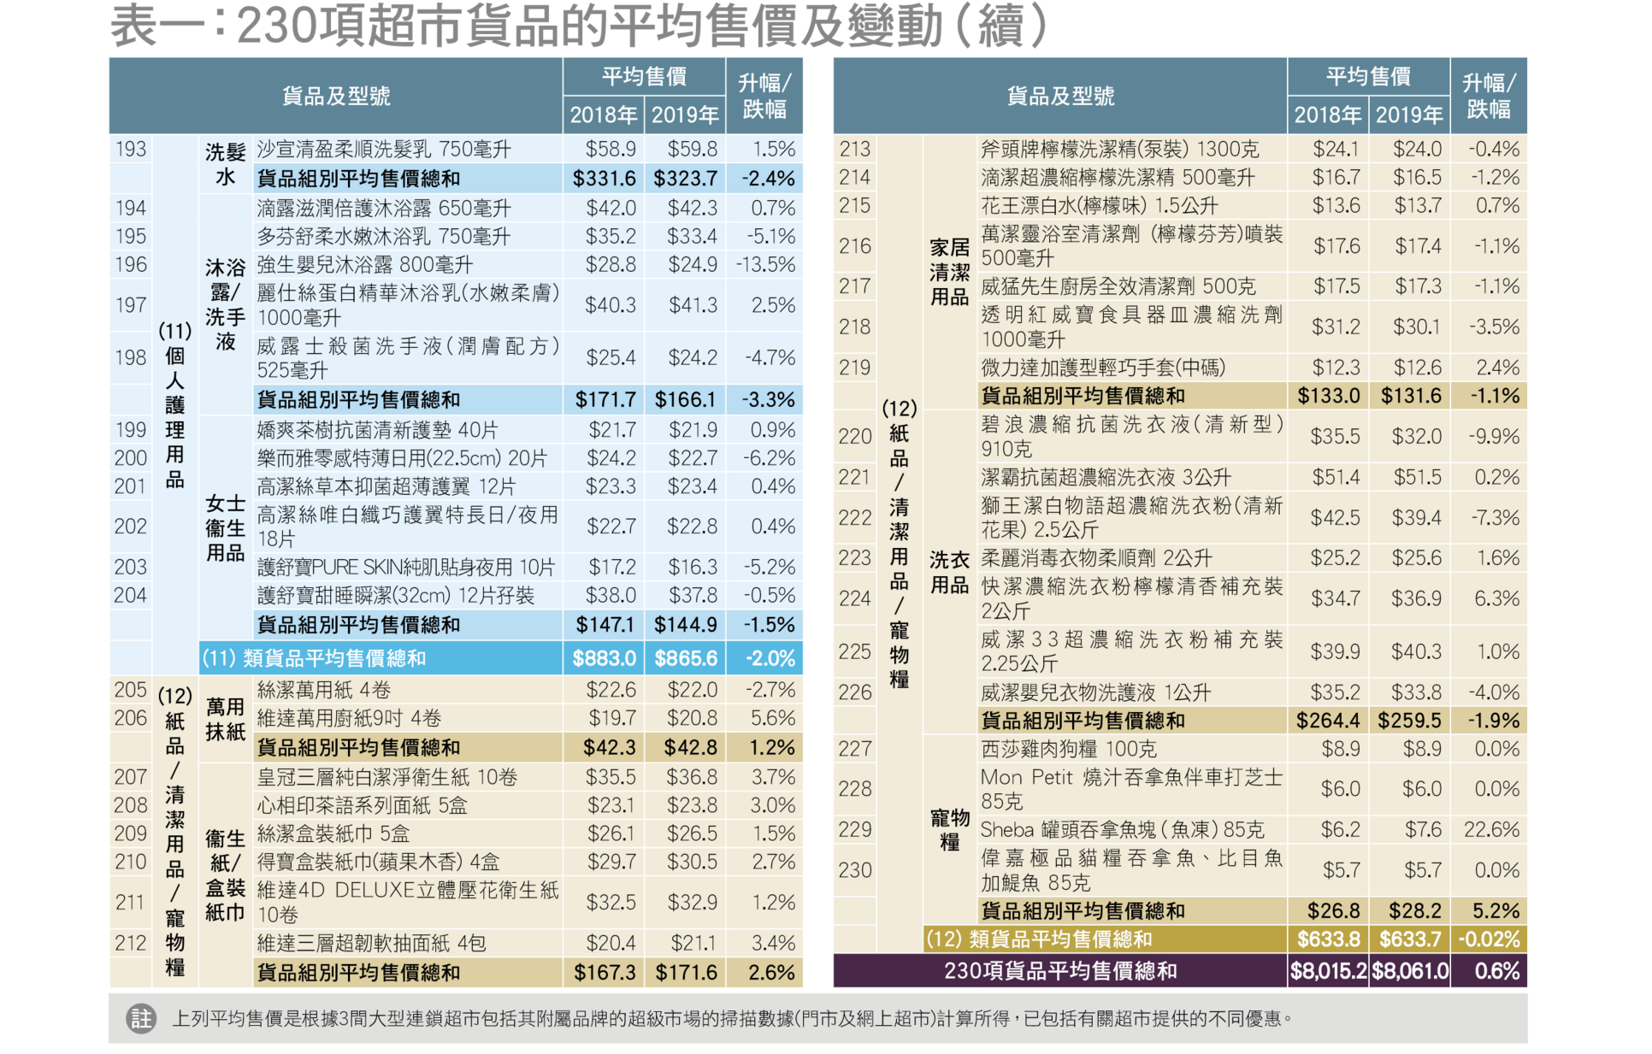Click 高潔絲草本抑菌超薄護翼 12片
1652x1054 pixels.
[x=388, y=488]
